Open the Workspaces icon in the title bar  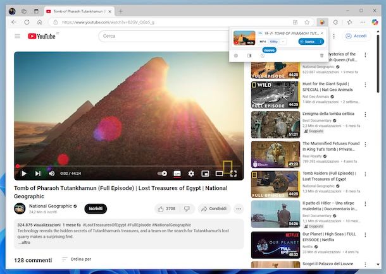tap(24, 11)
